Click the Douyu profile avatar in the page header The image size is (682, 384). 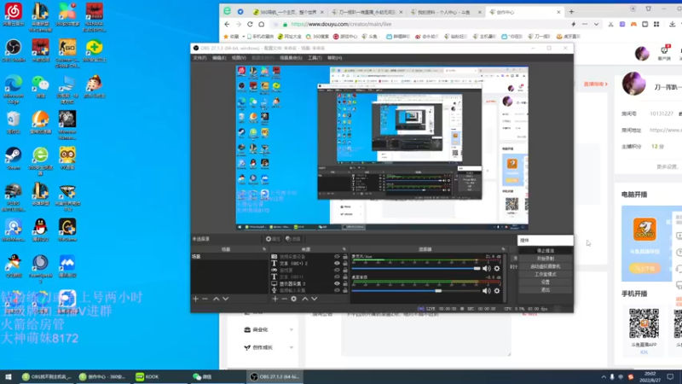(x=642, y=54)
